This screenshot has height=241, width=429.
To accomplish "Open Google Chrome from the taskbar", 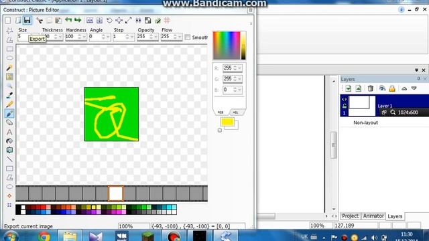I will coord(44,236).
